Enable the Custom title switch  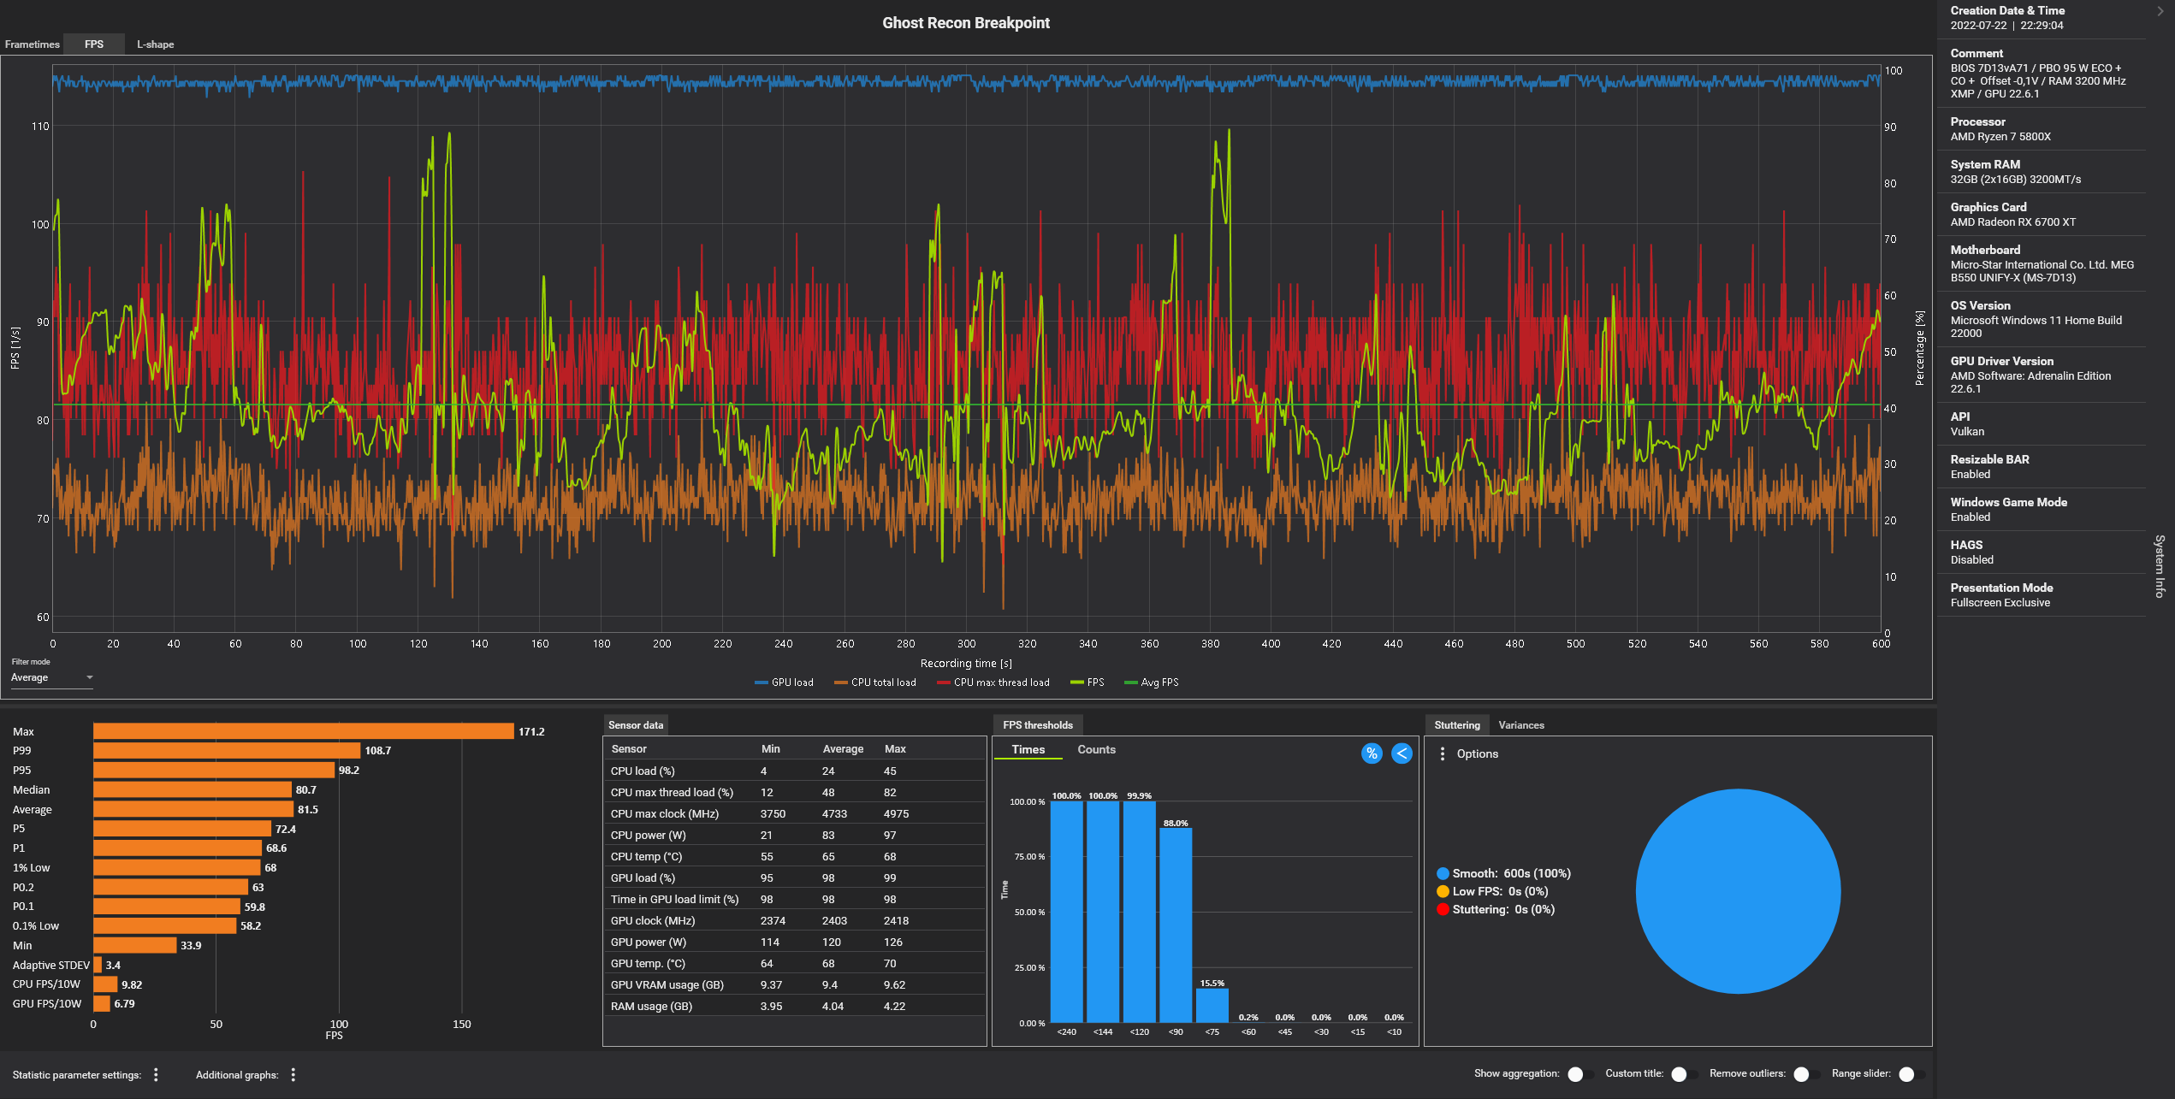click(x=1683, y=1074)
